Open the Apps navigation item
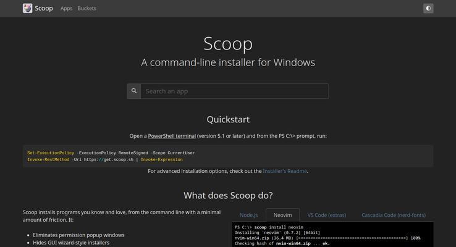The image size is (456, 247). pyautogui.click(x=66, y=9)
